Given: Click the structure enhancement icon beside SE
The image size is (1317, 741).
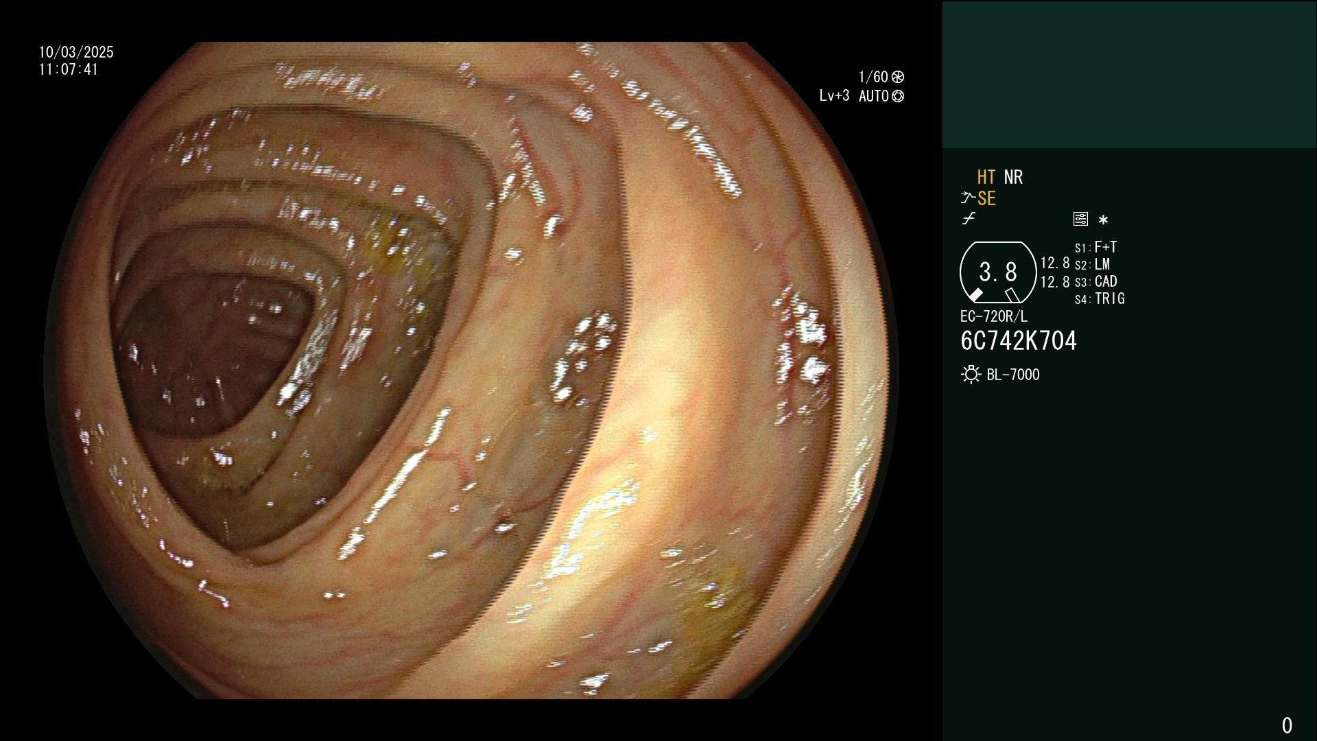Looking at the screenshot, I should (968, 198).
